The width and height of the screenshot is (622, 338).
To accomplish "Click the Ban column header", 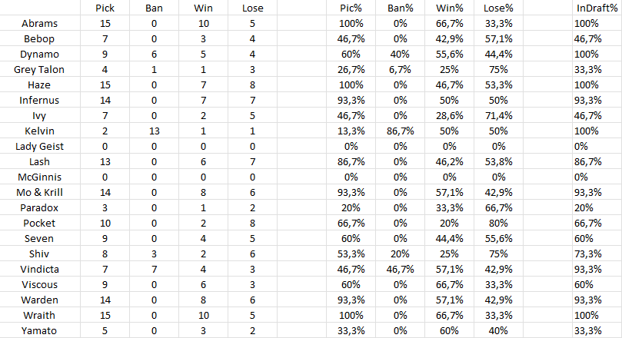I will 154,8.
